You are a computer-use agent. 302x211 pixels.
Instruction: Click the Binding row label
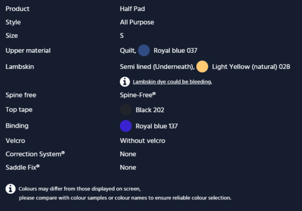pyautogui.click(x=17, y=126)
